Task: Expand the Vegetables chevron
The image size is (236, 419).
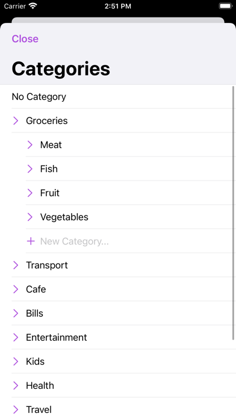Action: point(30,217)
